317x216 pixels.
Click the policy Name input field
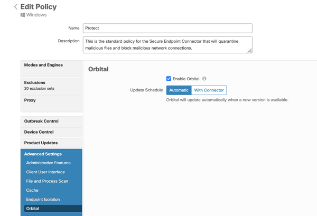click(167, 28)
